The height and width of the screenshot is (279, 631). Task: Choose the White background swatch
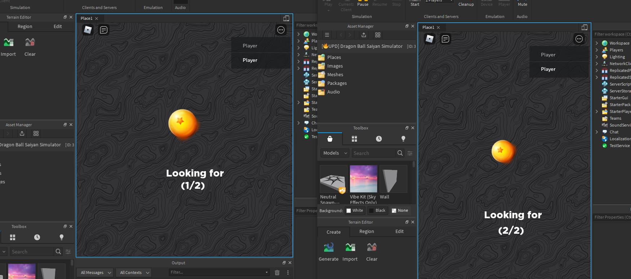point(355,211)
